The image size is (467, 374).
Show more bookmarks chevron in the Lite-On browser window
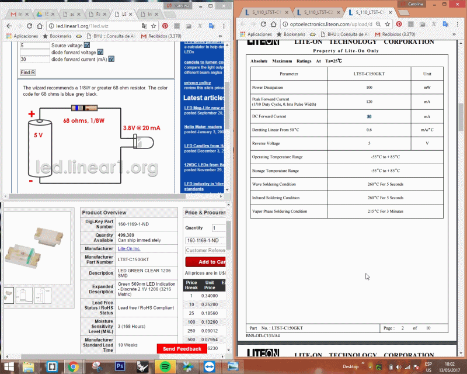click(454, 34)
